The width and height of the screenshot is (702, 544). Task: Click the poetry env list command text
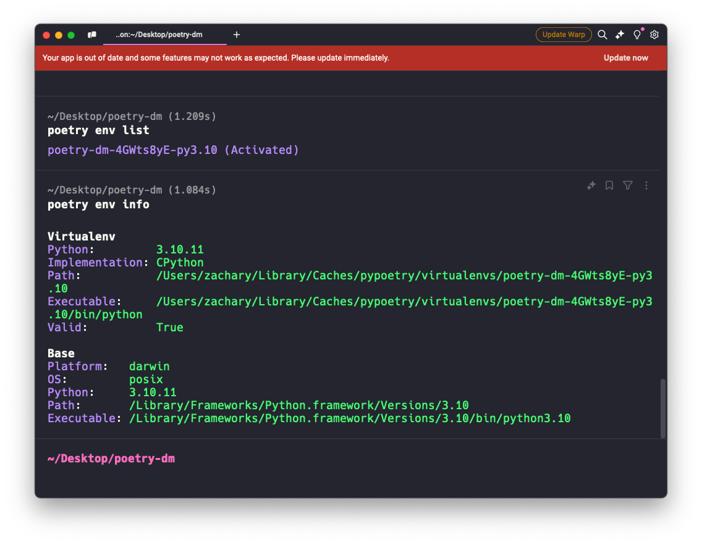pos(98,130)
